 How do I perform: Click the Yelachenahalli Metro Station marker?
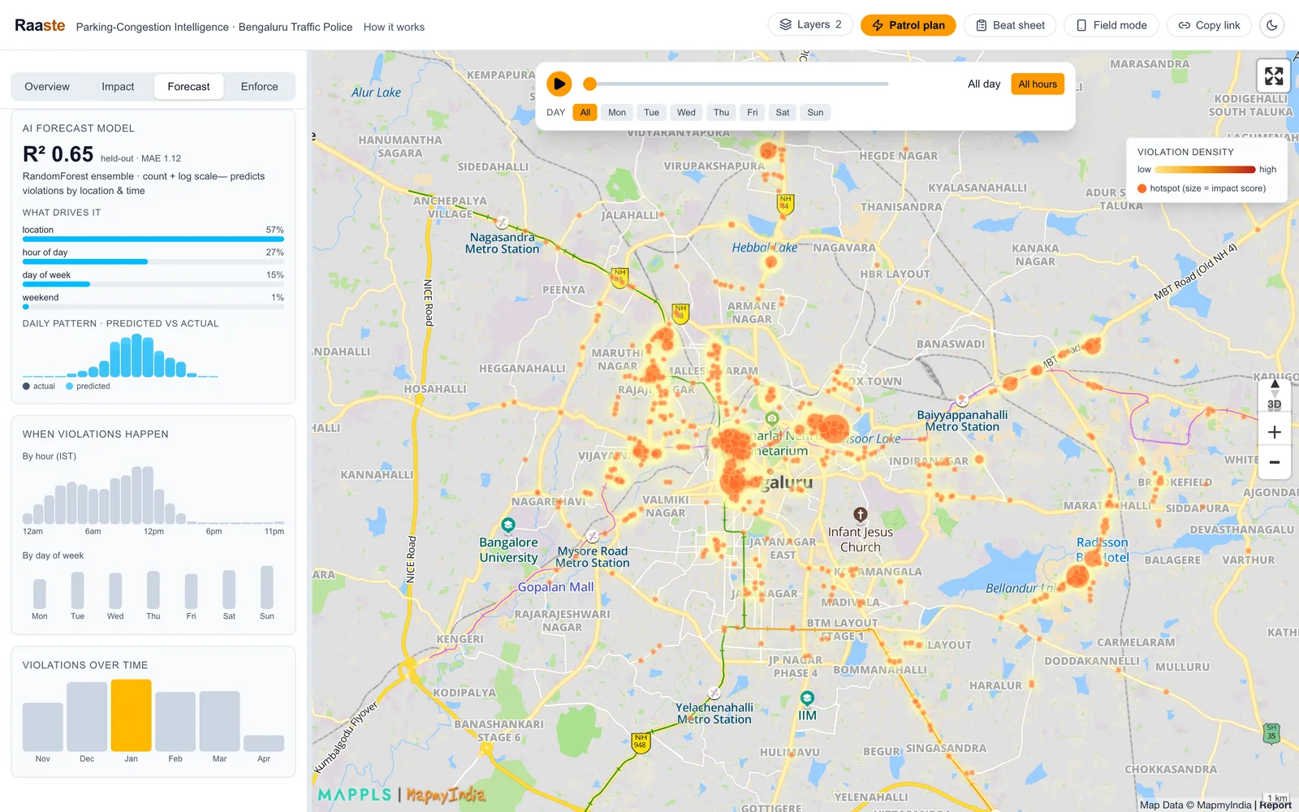[x=714, y=693]
